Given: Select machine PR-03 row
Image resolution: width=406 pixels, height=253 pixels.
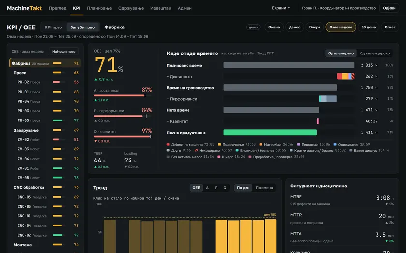Looking at the screenshot, I should pos(45,111).
